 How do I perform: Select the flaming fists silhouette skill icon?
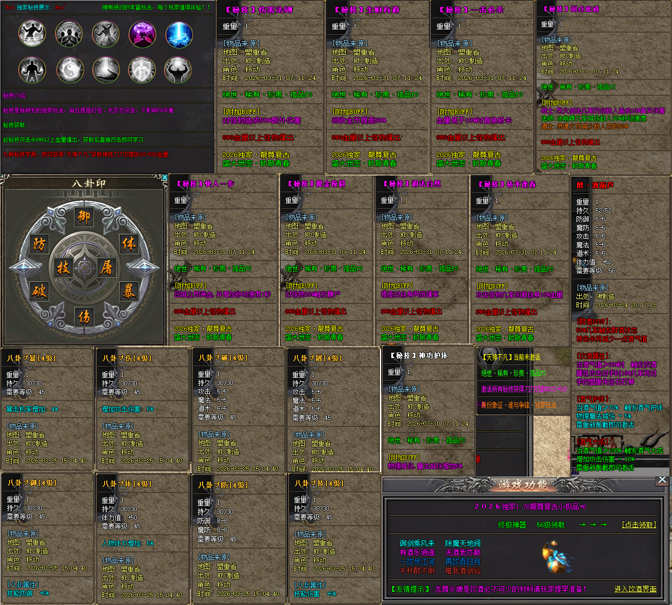pos(32,70)
